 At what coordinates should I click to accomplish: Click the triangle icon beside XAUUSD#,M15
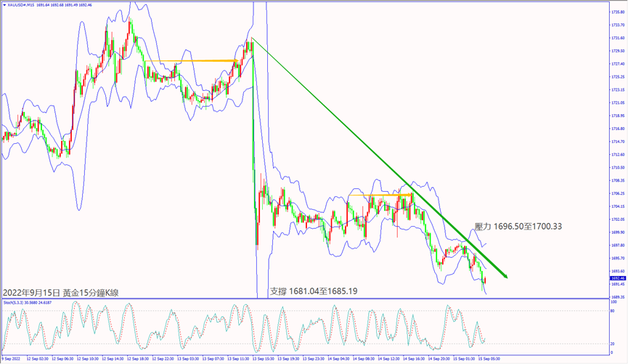click(4, 4)
